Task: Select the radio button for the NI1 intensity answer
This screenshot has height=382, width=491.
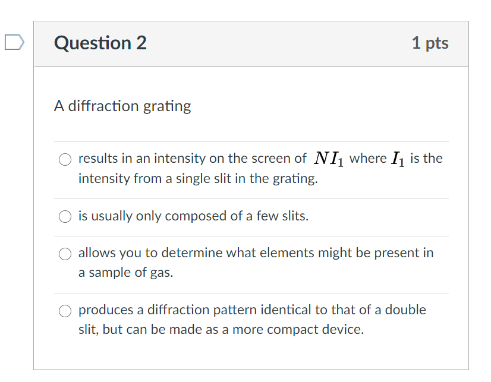Action: click(x=64, y=158)
